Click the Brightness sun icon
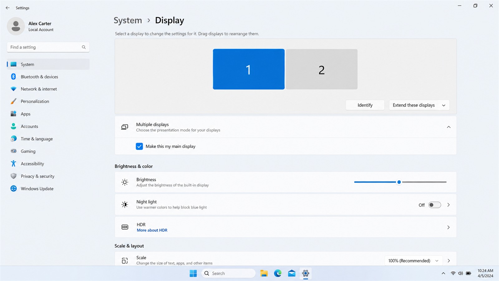This screenshot has width=499, height=281. pyautogui.click(x=125, y=182)
